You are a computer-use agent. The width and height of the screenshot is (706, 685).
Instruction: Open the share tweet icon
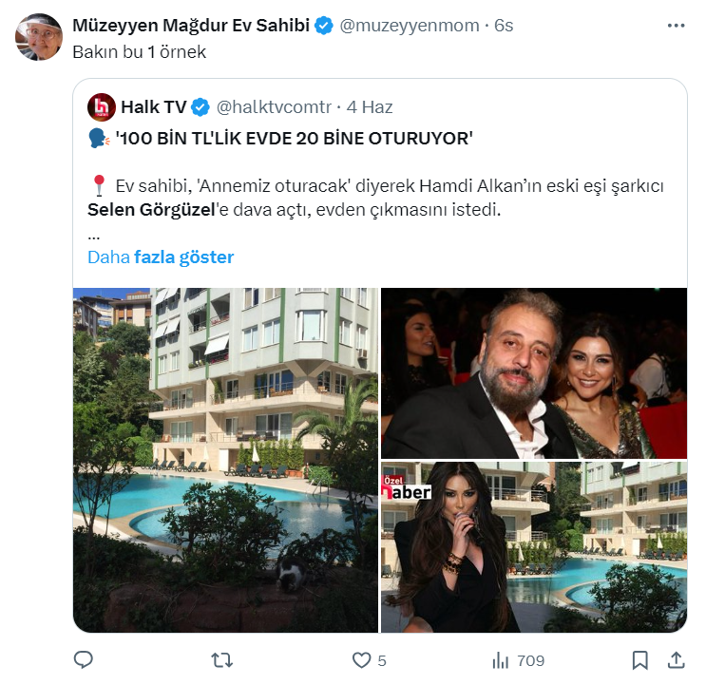677,659
